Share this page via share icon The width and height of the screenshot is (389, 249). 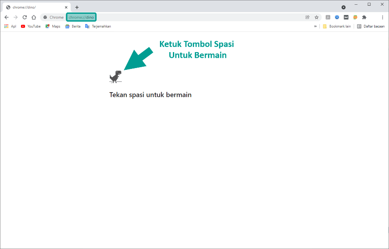pyautogui.click(x=307, y=17)
